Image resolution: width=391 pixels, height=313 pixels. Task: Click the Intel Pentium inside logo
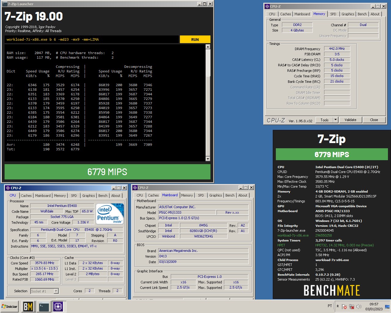[x=110, y=214]
